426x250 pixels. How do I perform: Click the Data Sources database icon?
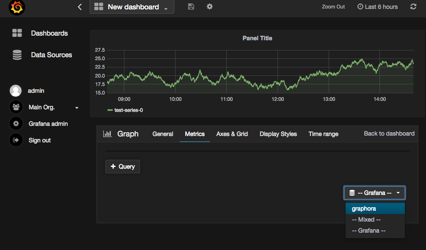coord(17,55)
